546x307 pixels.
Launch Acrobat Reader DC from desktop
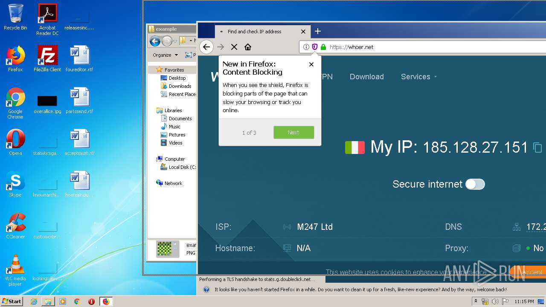pyautogui.click(x=47, y=20)
